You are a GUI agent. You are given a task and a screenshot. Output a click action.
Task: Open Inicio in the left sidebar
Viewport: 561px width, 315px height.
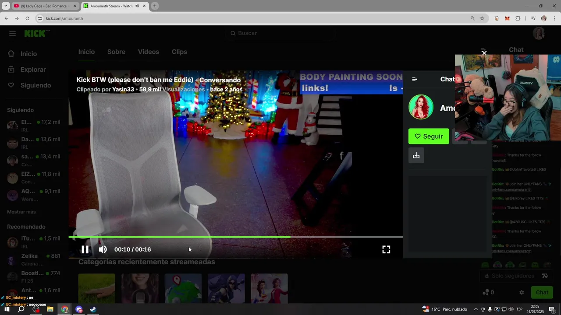click(x=28, y=54)
